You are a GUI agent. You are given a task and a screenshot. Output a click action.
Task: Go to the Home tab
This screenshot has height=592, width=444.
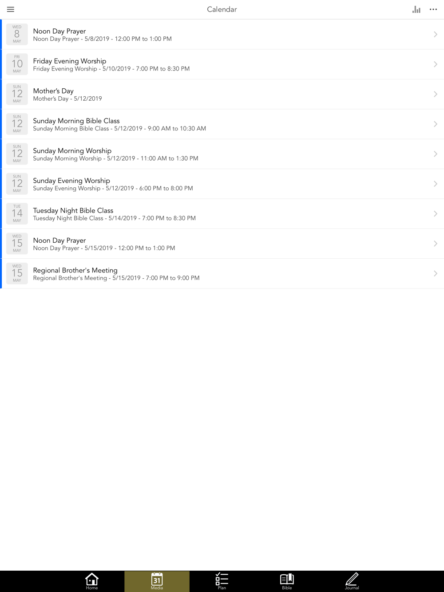pyautogui.click(x=92, y=581)
